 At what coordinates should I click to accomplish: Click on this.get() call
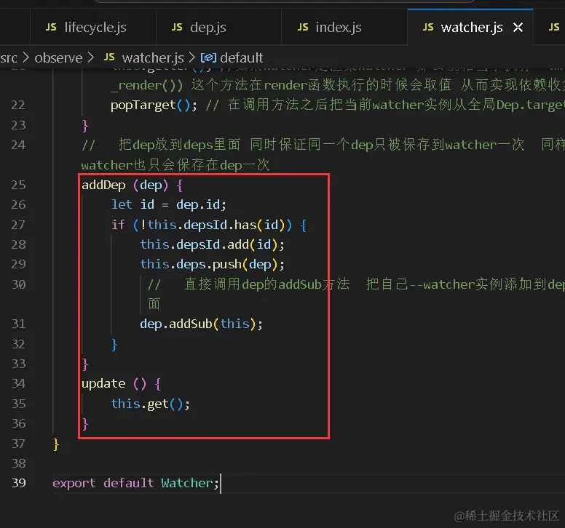tap(150, 404)
